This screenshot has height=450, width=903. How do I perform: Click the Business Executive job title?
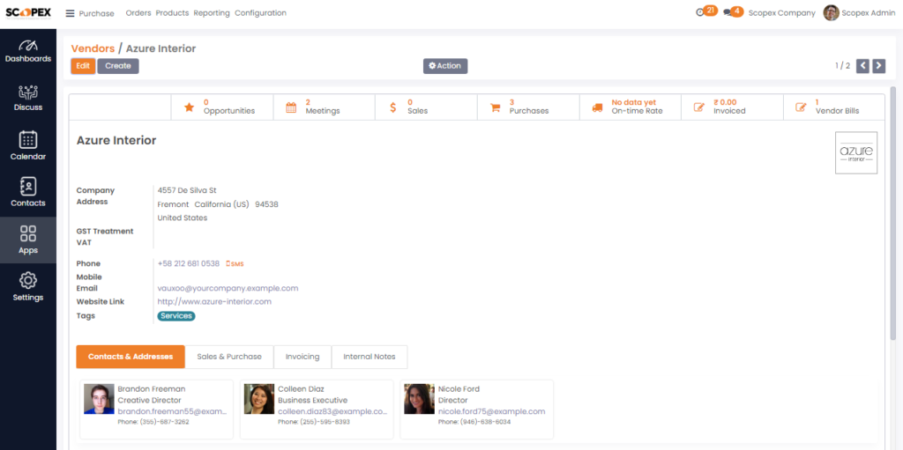click(x=313, y=400)
